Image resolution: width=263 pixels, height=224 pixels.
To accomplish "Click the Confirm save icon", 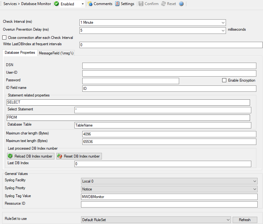I will (x=141, y=4).
